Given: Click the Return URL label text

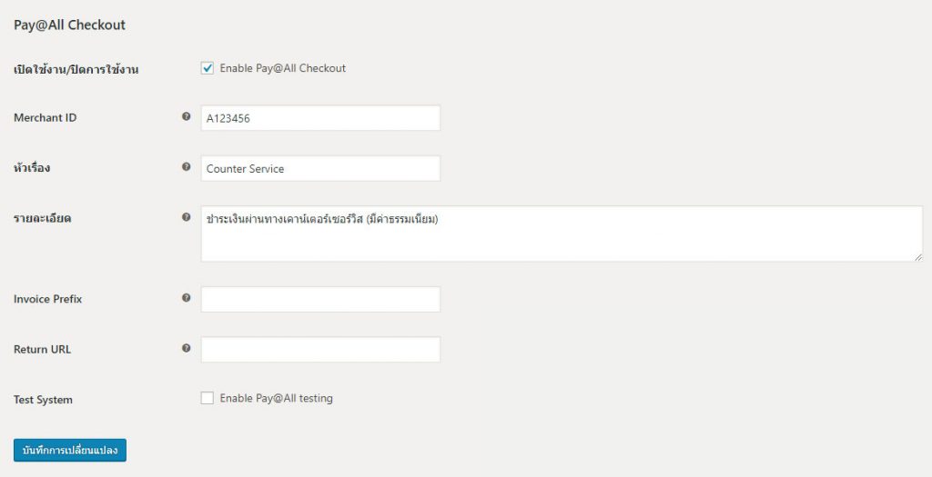Looking at the screenshot, I should coord(42,350).
